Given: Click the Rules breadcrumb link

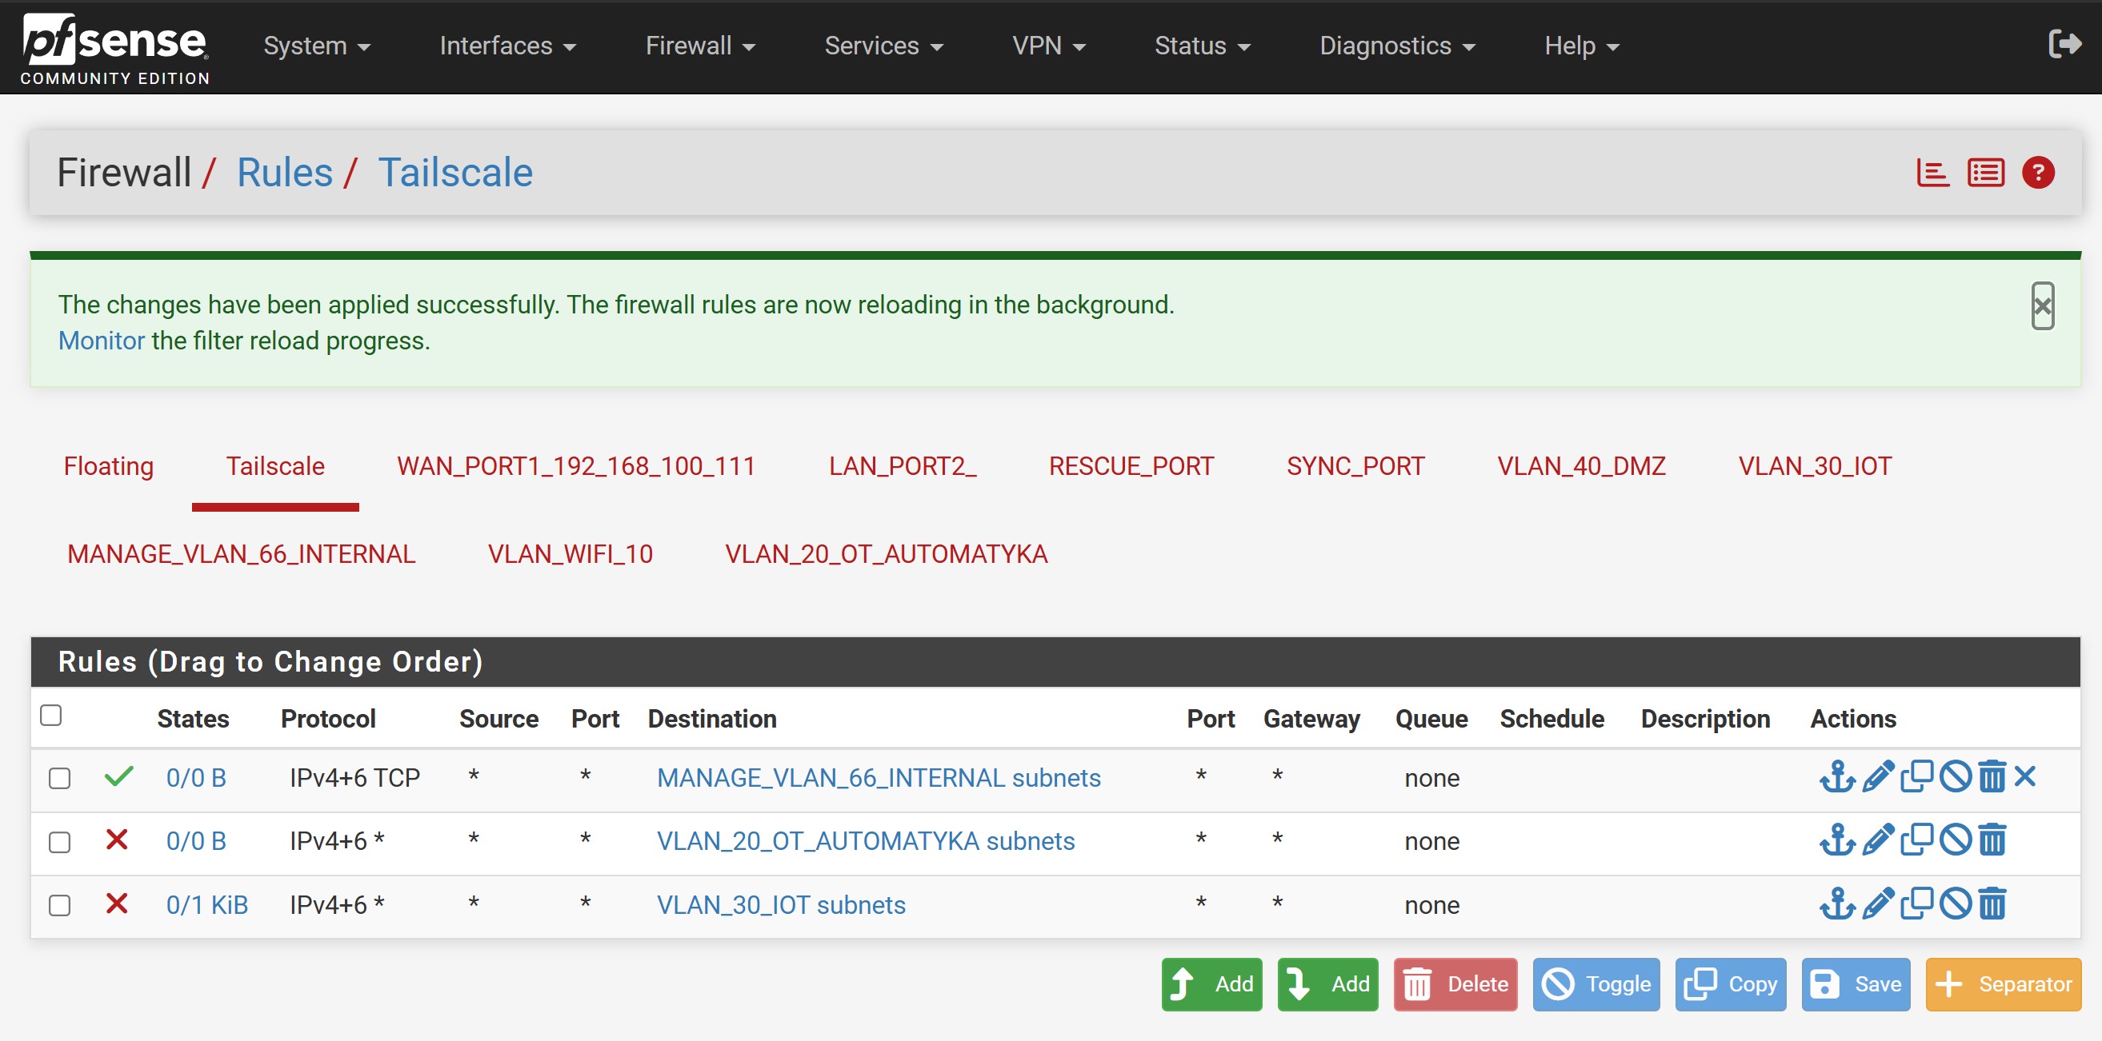Looking at the screenshot, I should pyautogui.click(x=285, y=172).
